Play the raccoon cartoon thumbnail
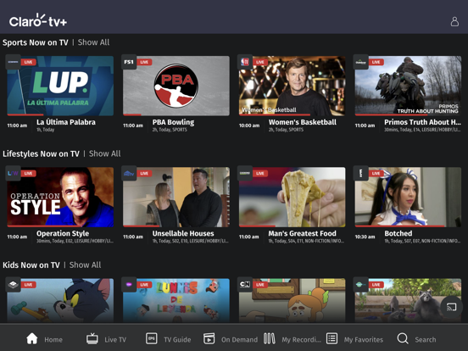The image size is (468, 351). tap(408, 300)
